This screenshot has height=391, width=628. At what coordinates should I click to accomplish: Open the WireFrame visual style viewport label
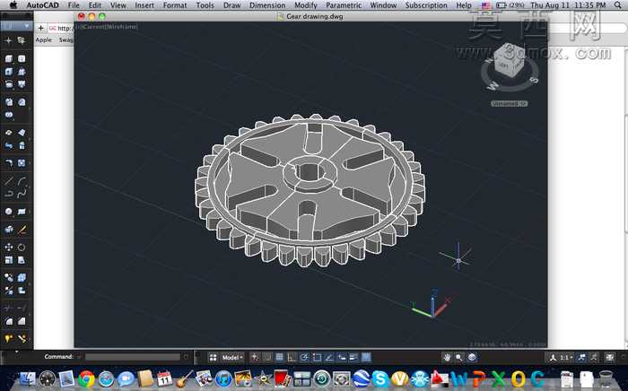[124, 26]
